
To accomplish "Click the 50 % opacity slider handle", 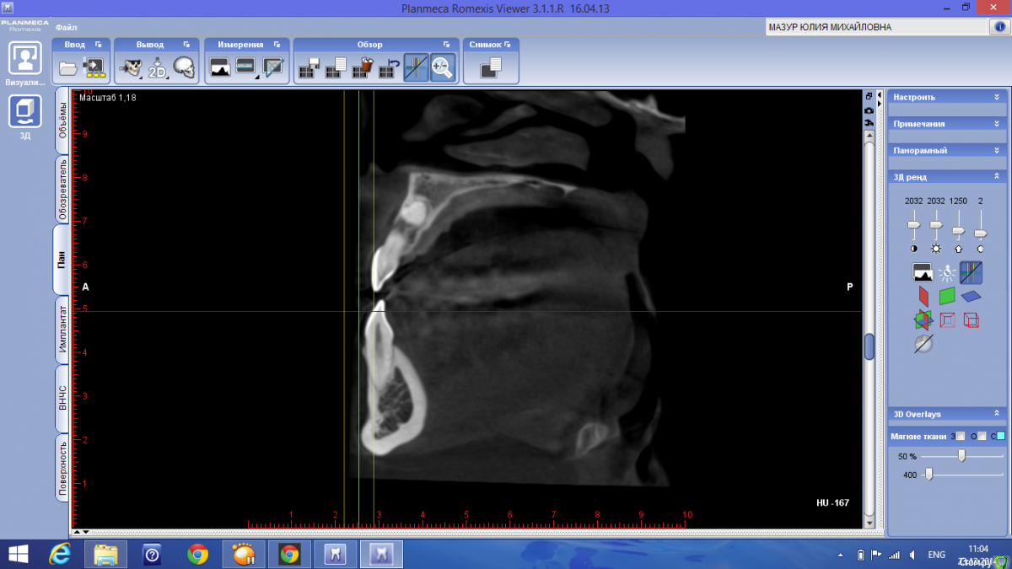I will pyautogui.click(x=961, y=455).
